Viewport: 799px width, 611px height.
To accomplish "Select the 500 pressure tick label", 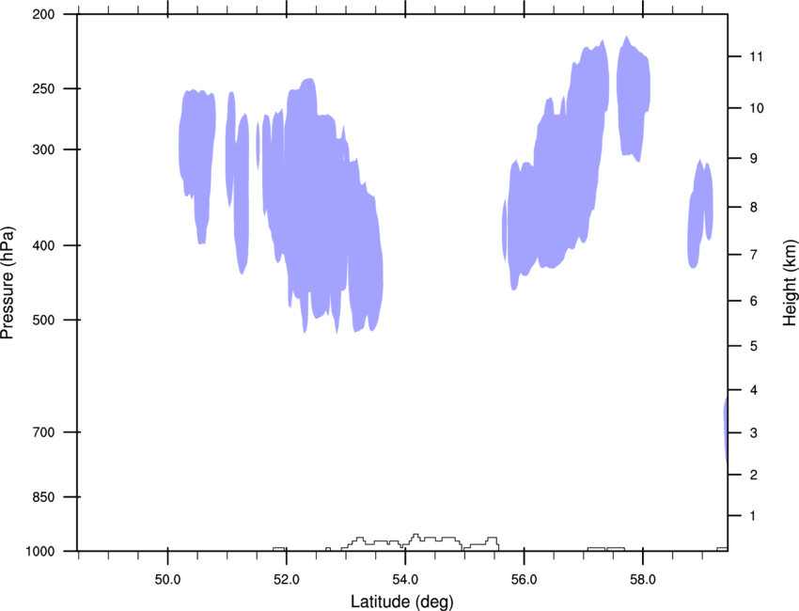I will tap(43, 320).
